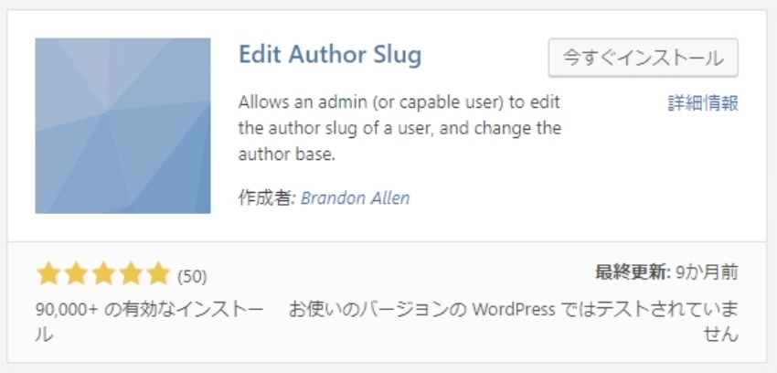Select the (50) rating count
Viewport: 777px width, 373px height.
[192, 276]
